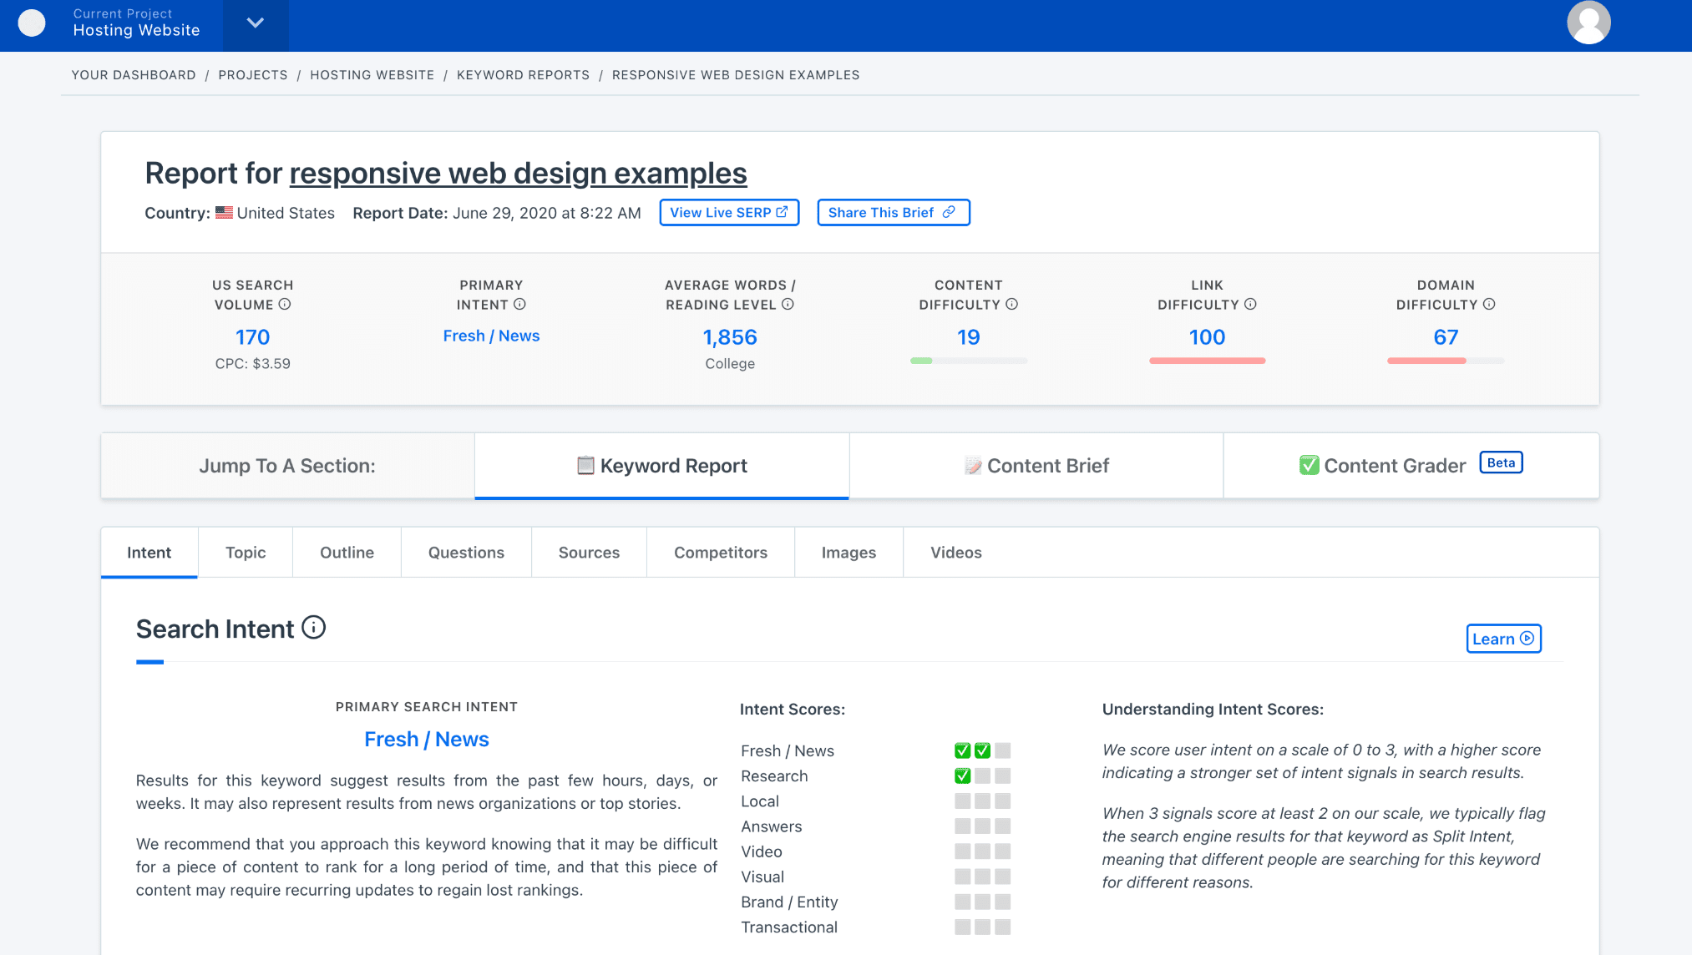Click the Link Difficulty red progress bar

tap(1207, 361)
